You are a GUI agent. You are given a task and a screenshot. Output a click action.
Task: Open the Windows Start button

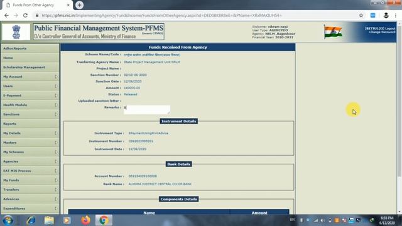[x=8, y=220]
